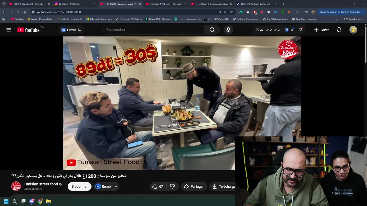Open News - Dragon Ball bookmark
This screenshot has width=367, height=206.
(x=40, y=19)
